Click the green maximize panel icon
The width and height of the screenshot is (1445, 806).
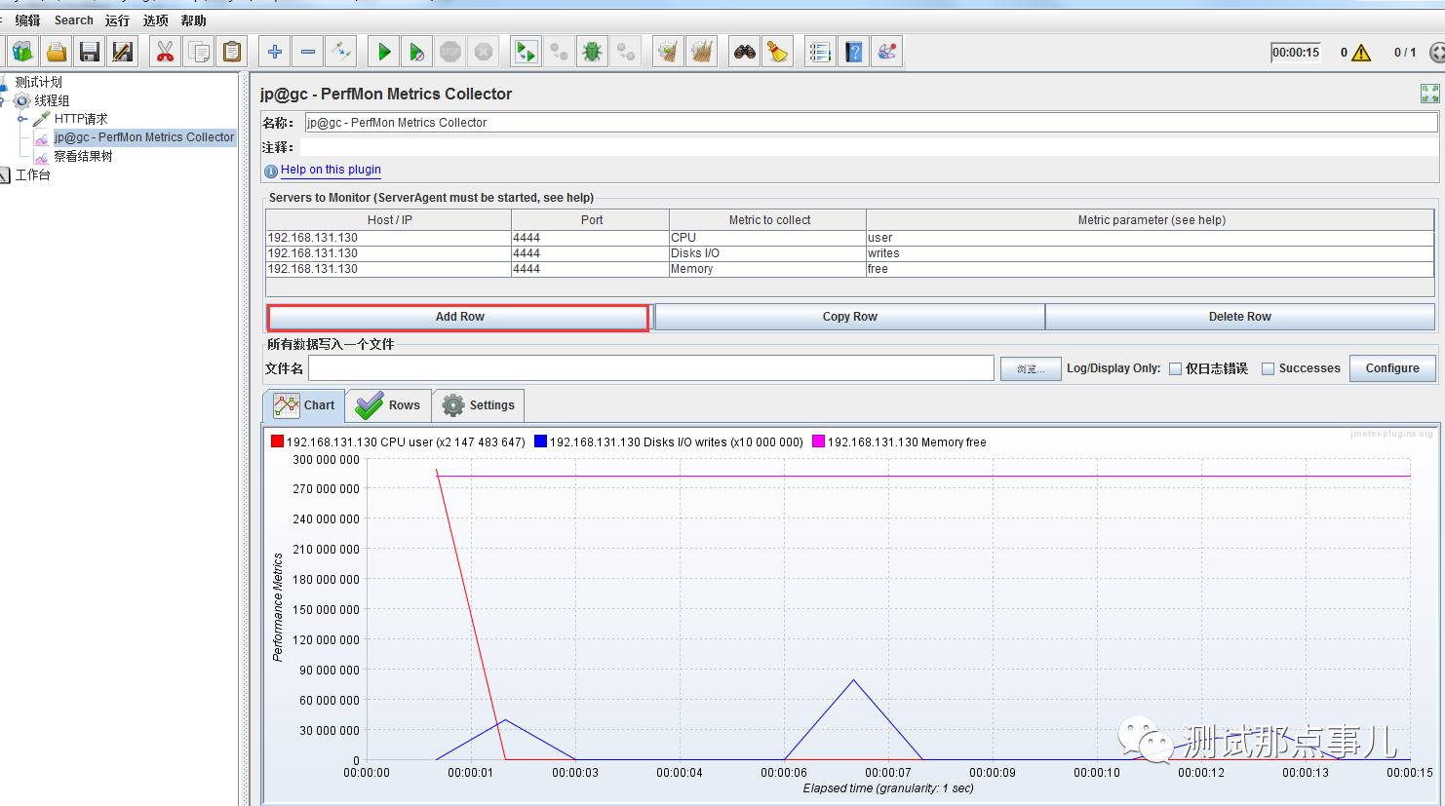pyautogui.click(x=1430, y=94)
